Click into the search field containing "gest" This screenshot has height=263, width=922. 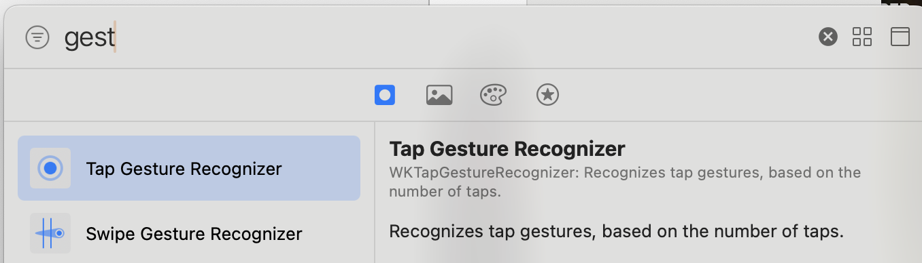(x=435, y=37)
